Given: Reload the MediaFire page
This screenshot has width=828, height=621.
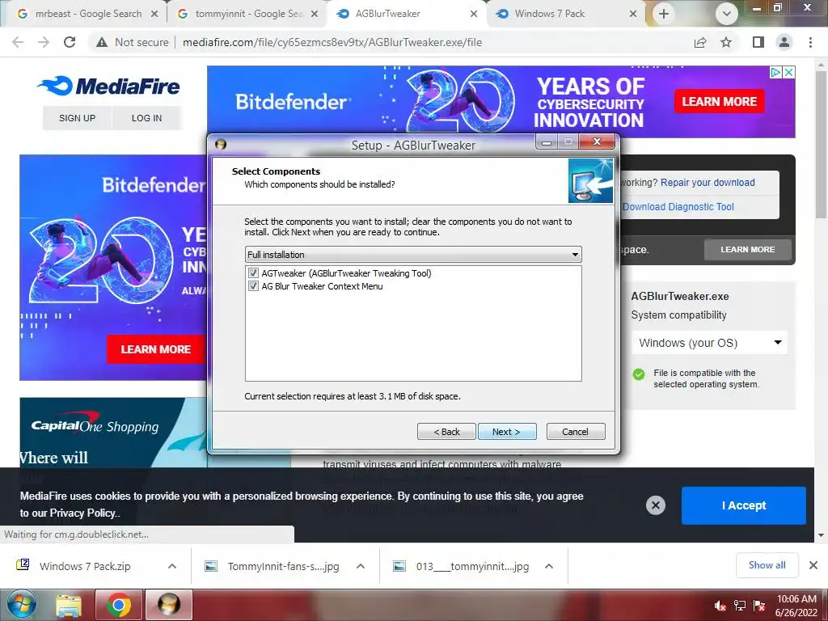Looking at the screenshot, I should [x=70, y=42].
